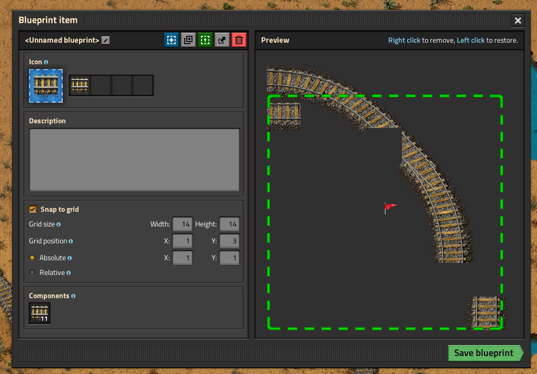The height and width of the screenshot is (374, 537).
Task: Click the Absolute X input field
Action: tap(183, 258)
